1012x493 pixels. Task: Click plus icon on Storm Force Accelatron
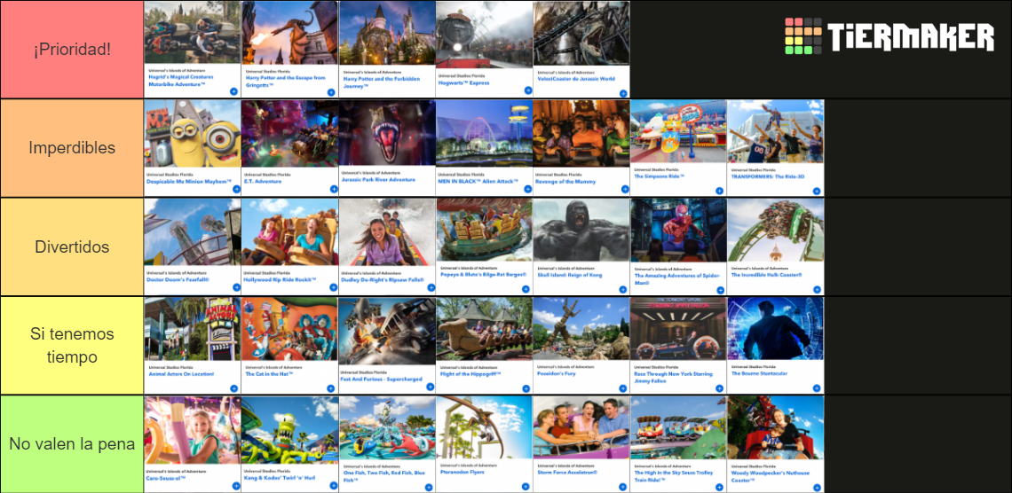[623, 486]
